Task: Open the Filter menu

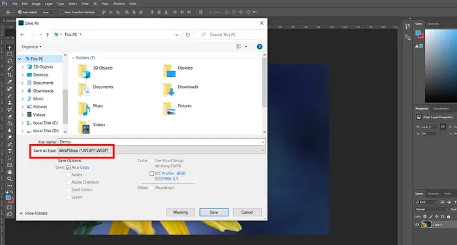Action: (x=85, y=4)
